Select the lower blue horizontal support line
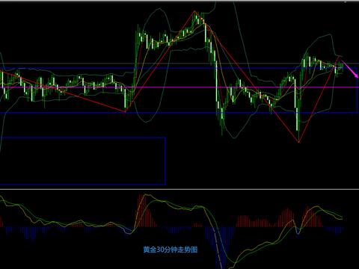 pyautogui.click(x=179, y=113)
